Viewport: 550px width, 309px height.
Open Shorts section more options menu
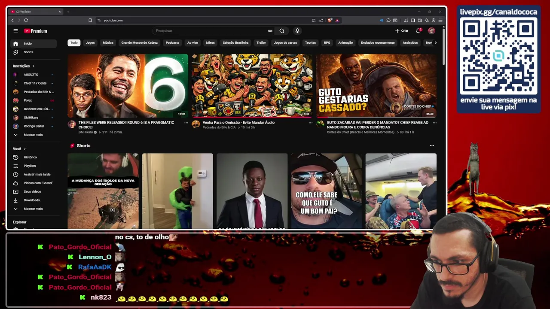[432, 146]
